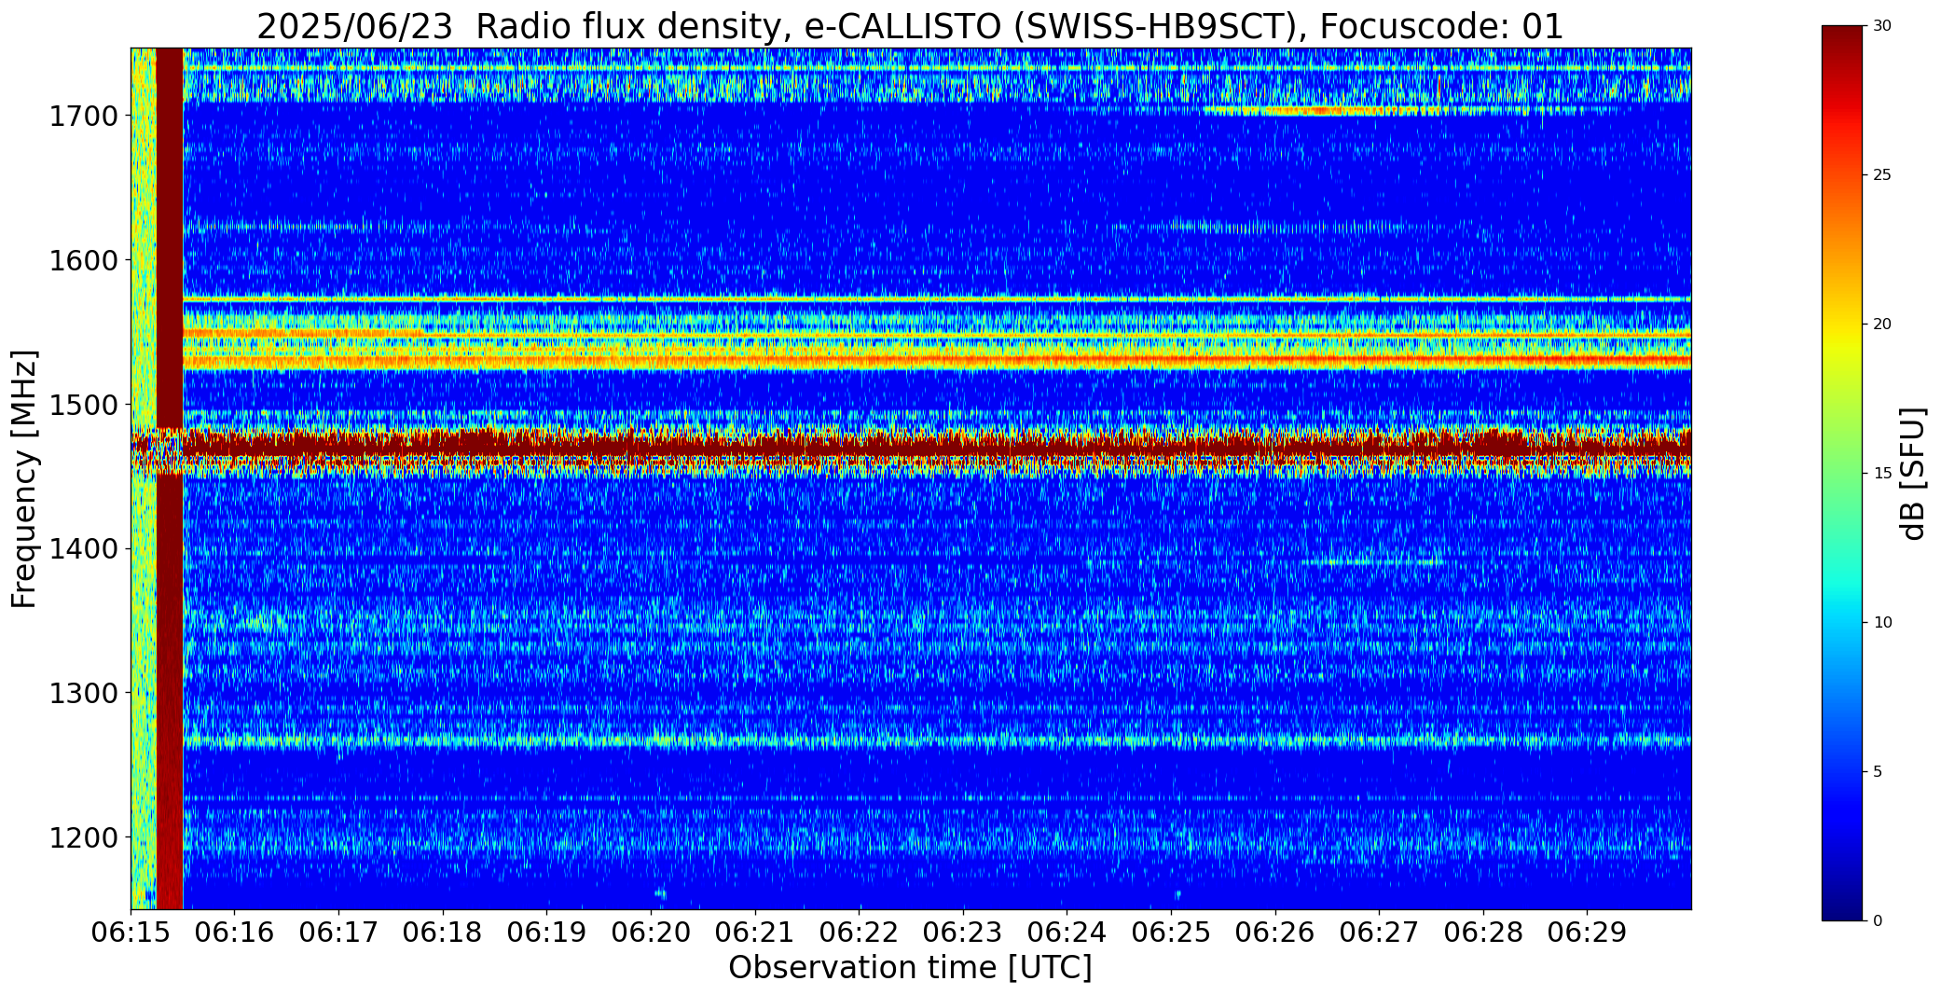1941x995 pixels.
Task: Click the 1700 frequency tick label
Action: [83, 117]
